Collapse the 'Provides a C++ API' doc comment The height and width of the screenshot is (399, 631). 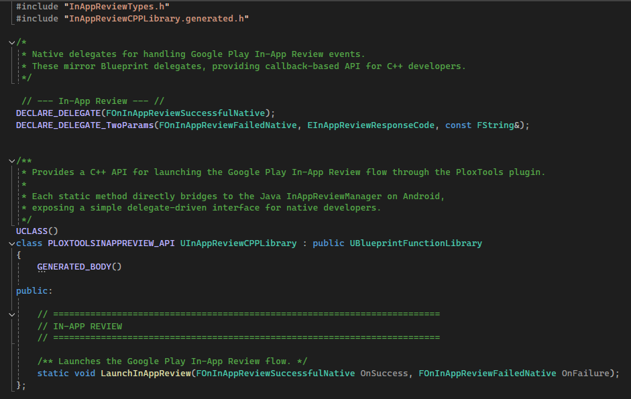(x=12, y=160)
